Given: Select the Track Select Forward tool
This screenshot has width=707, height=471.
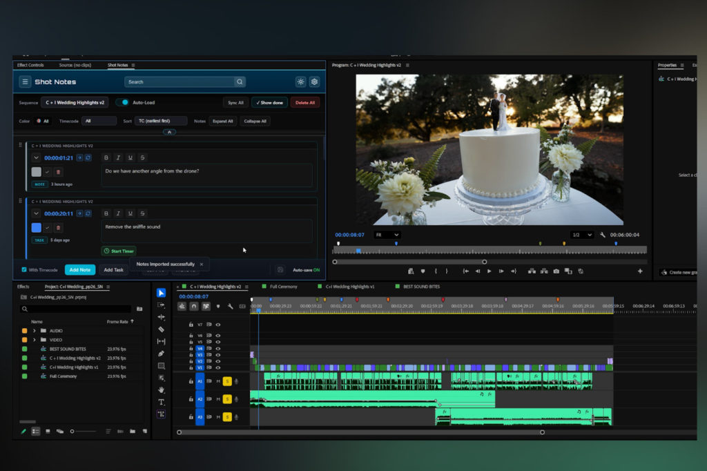Looking at the screenshot, I should pos(161,305).
